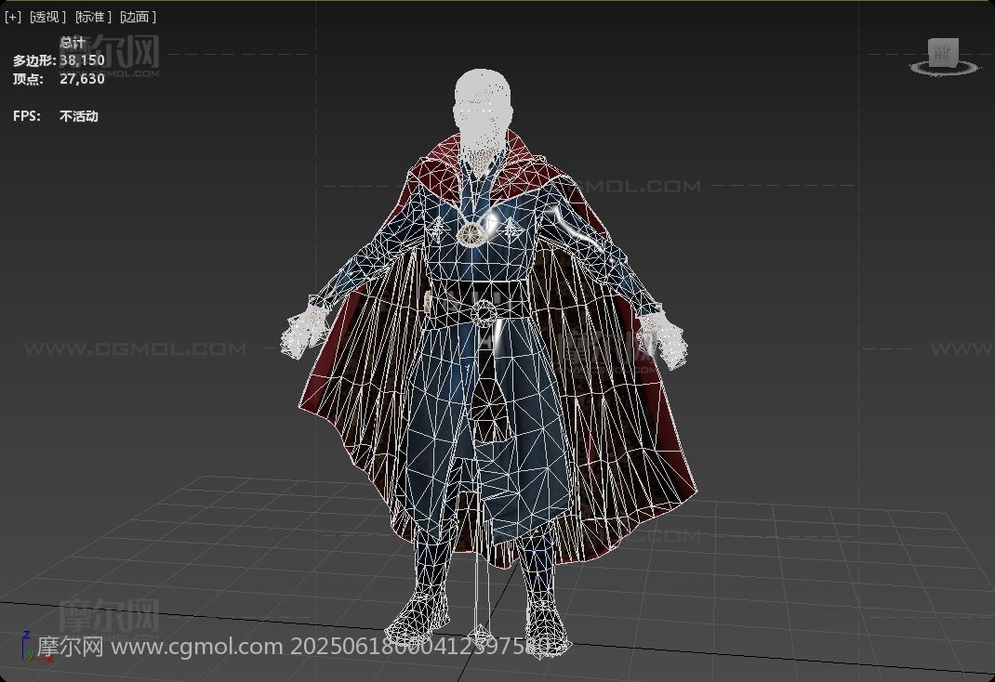The image size is (995, 682).
Task: Click the 顶点 label
Action: tap(29, 79)
